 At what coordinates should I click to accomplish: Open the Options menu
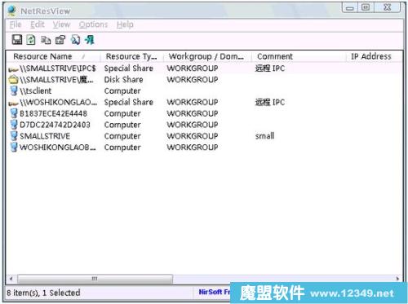click(93, 24)
